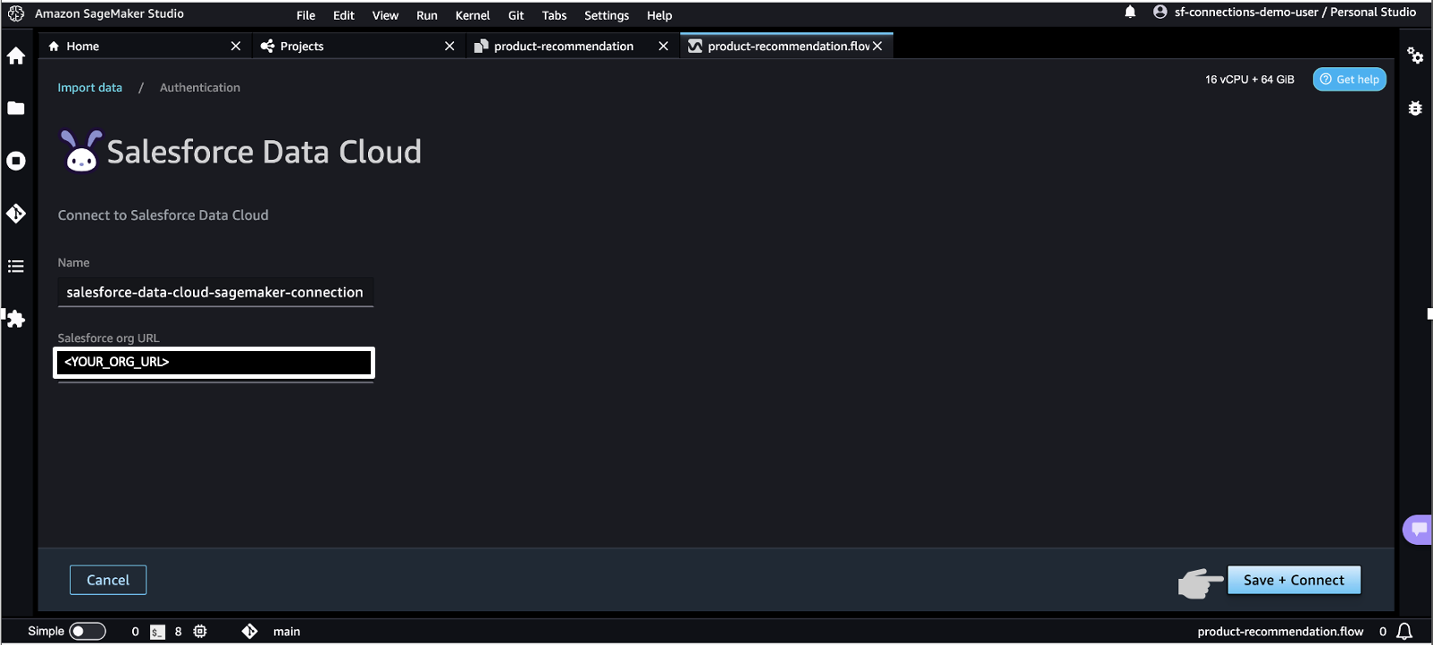Click the kernel sessions icon in status bar

tap(200, 632)
